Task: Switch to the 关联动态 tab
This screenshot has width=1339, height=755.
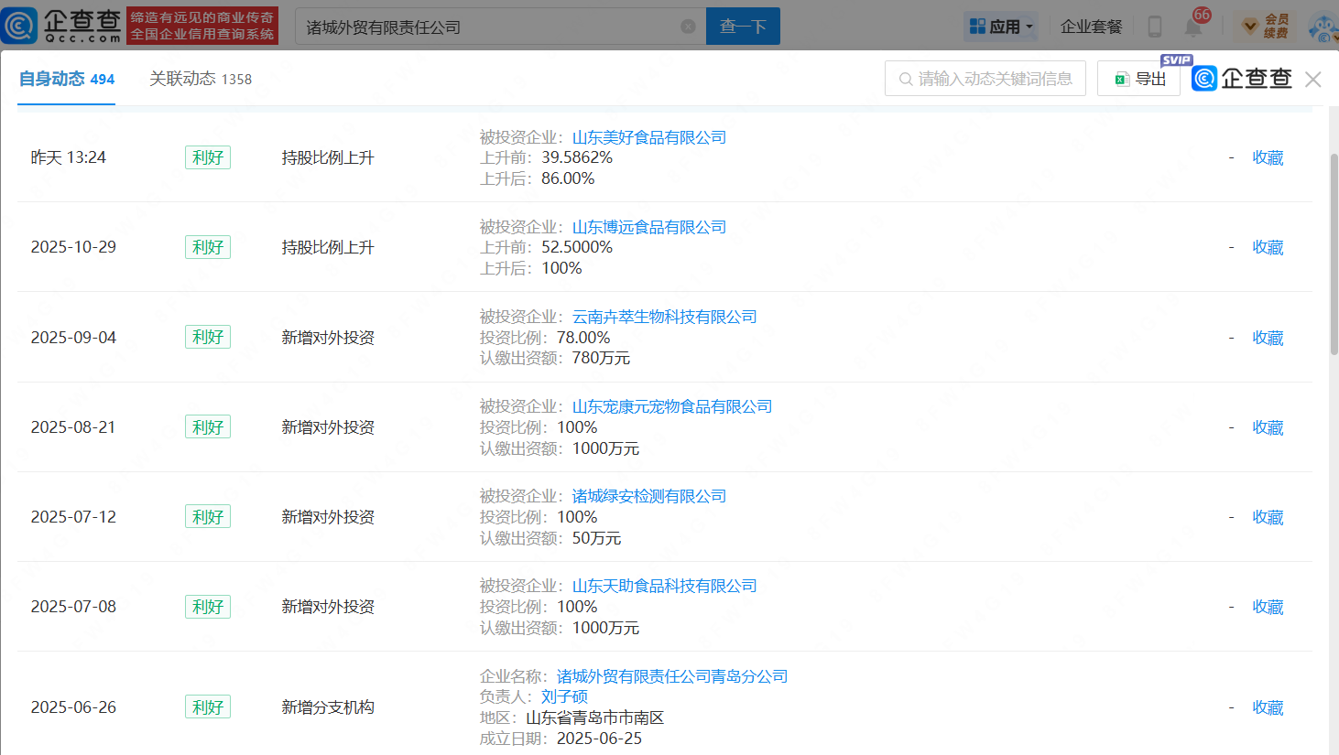Action: tap(200, 79)
